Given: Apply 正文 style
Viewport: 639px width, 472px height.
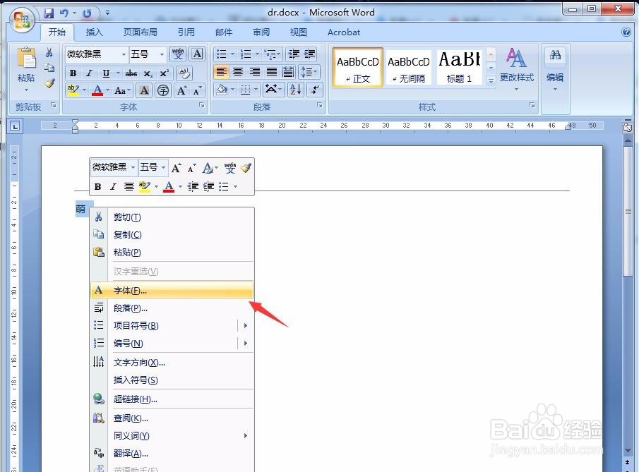Looking at the screenshot, I should pyautogui.click(x=358, y=67).
